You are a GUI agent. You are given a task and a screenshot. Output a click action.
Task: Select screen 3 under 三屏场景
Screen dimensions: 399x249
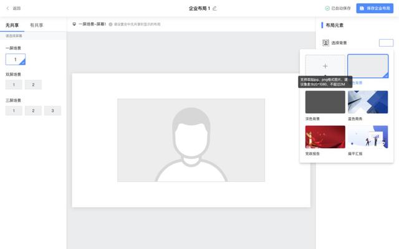(52, 111)
